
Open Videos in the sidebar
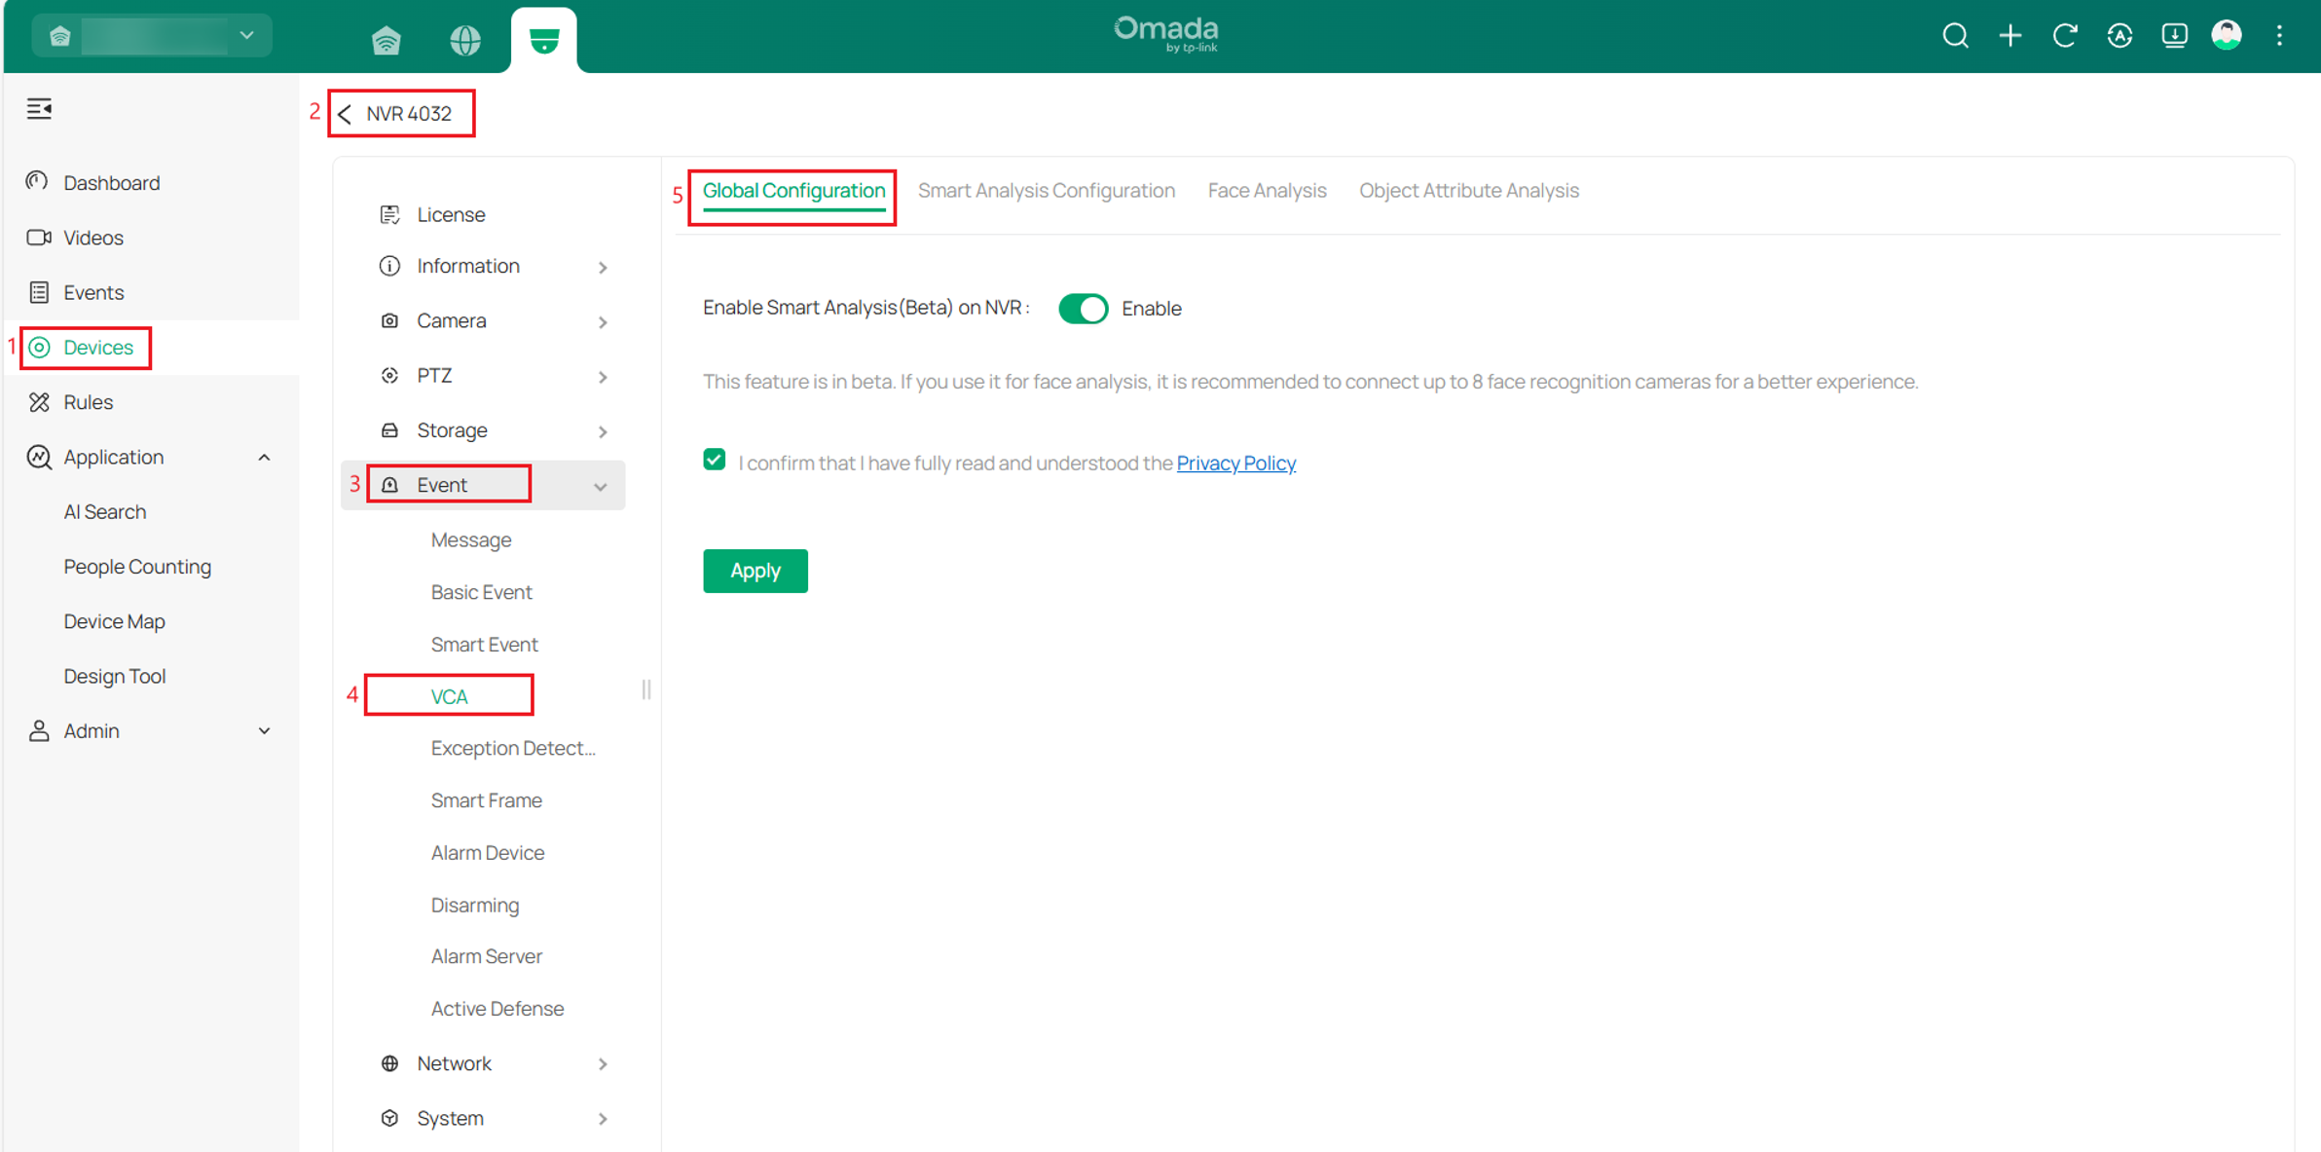click(92, 238)
